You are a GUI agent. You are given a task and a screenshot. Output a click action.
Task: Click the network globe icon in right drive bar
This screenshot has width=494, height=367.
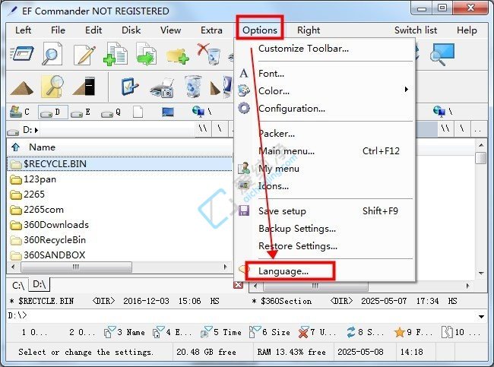(x=439, y=111)
